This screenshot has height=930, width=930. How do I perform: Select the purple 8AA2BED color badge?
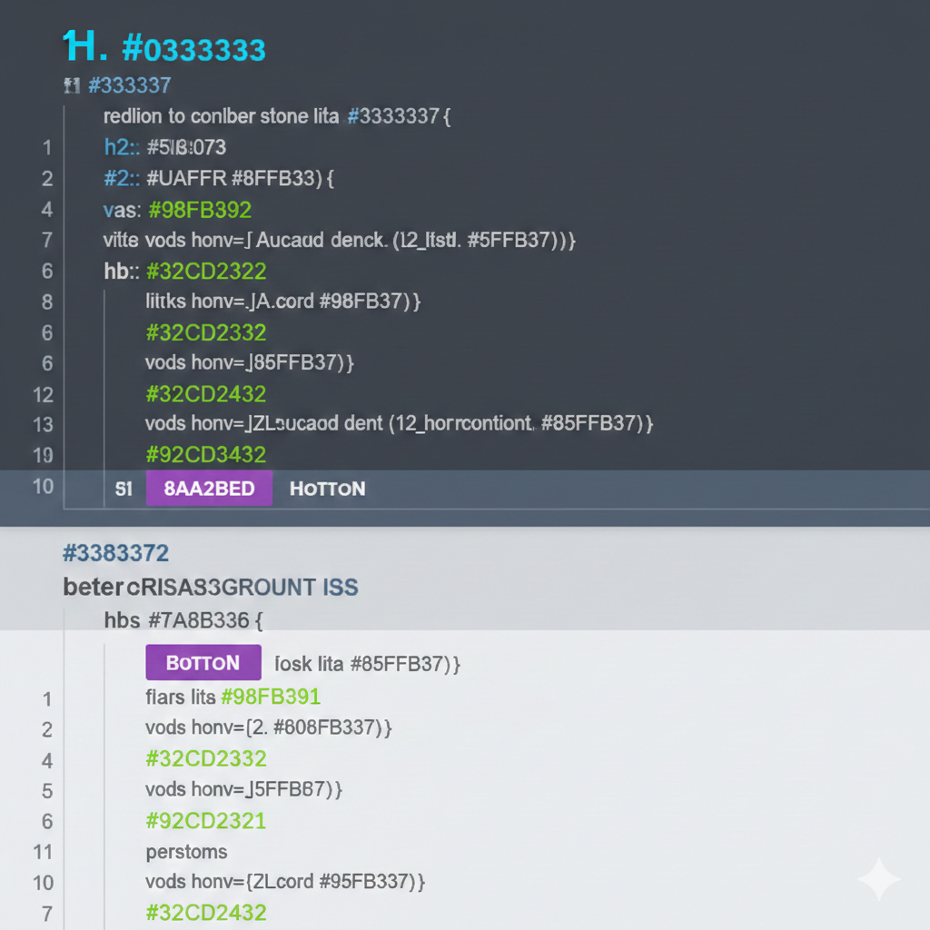(209, 489)
